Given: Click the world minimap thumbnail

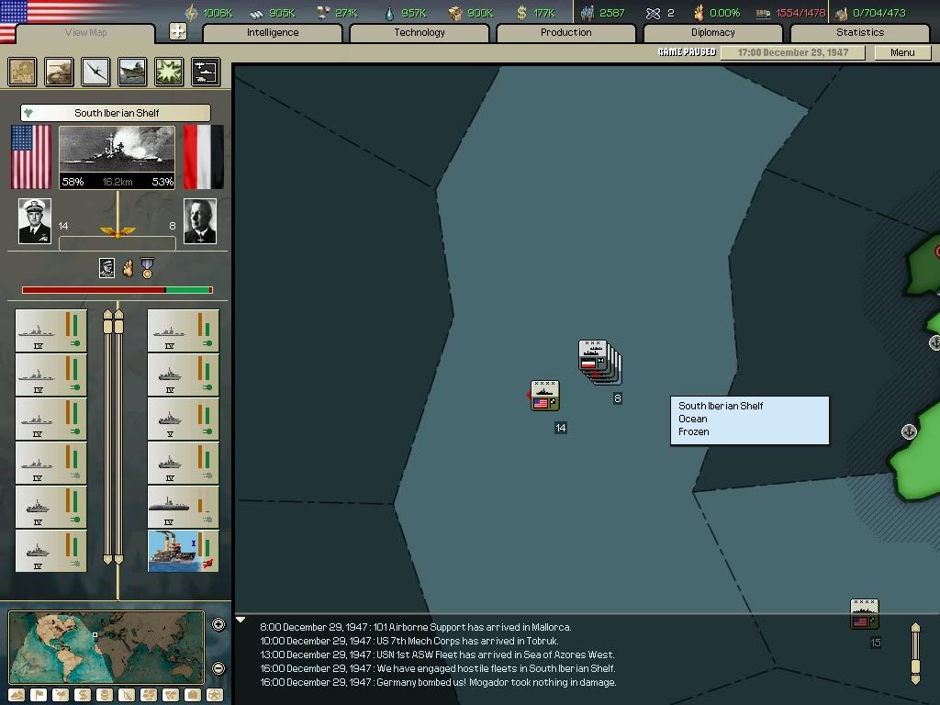Looking at the screenshot, I should pos(106,647).
